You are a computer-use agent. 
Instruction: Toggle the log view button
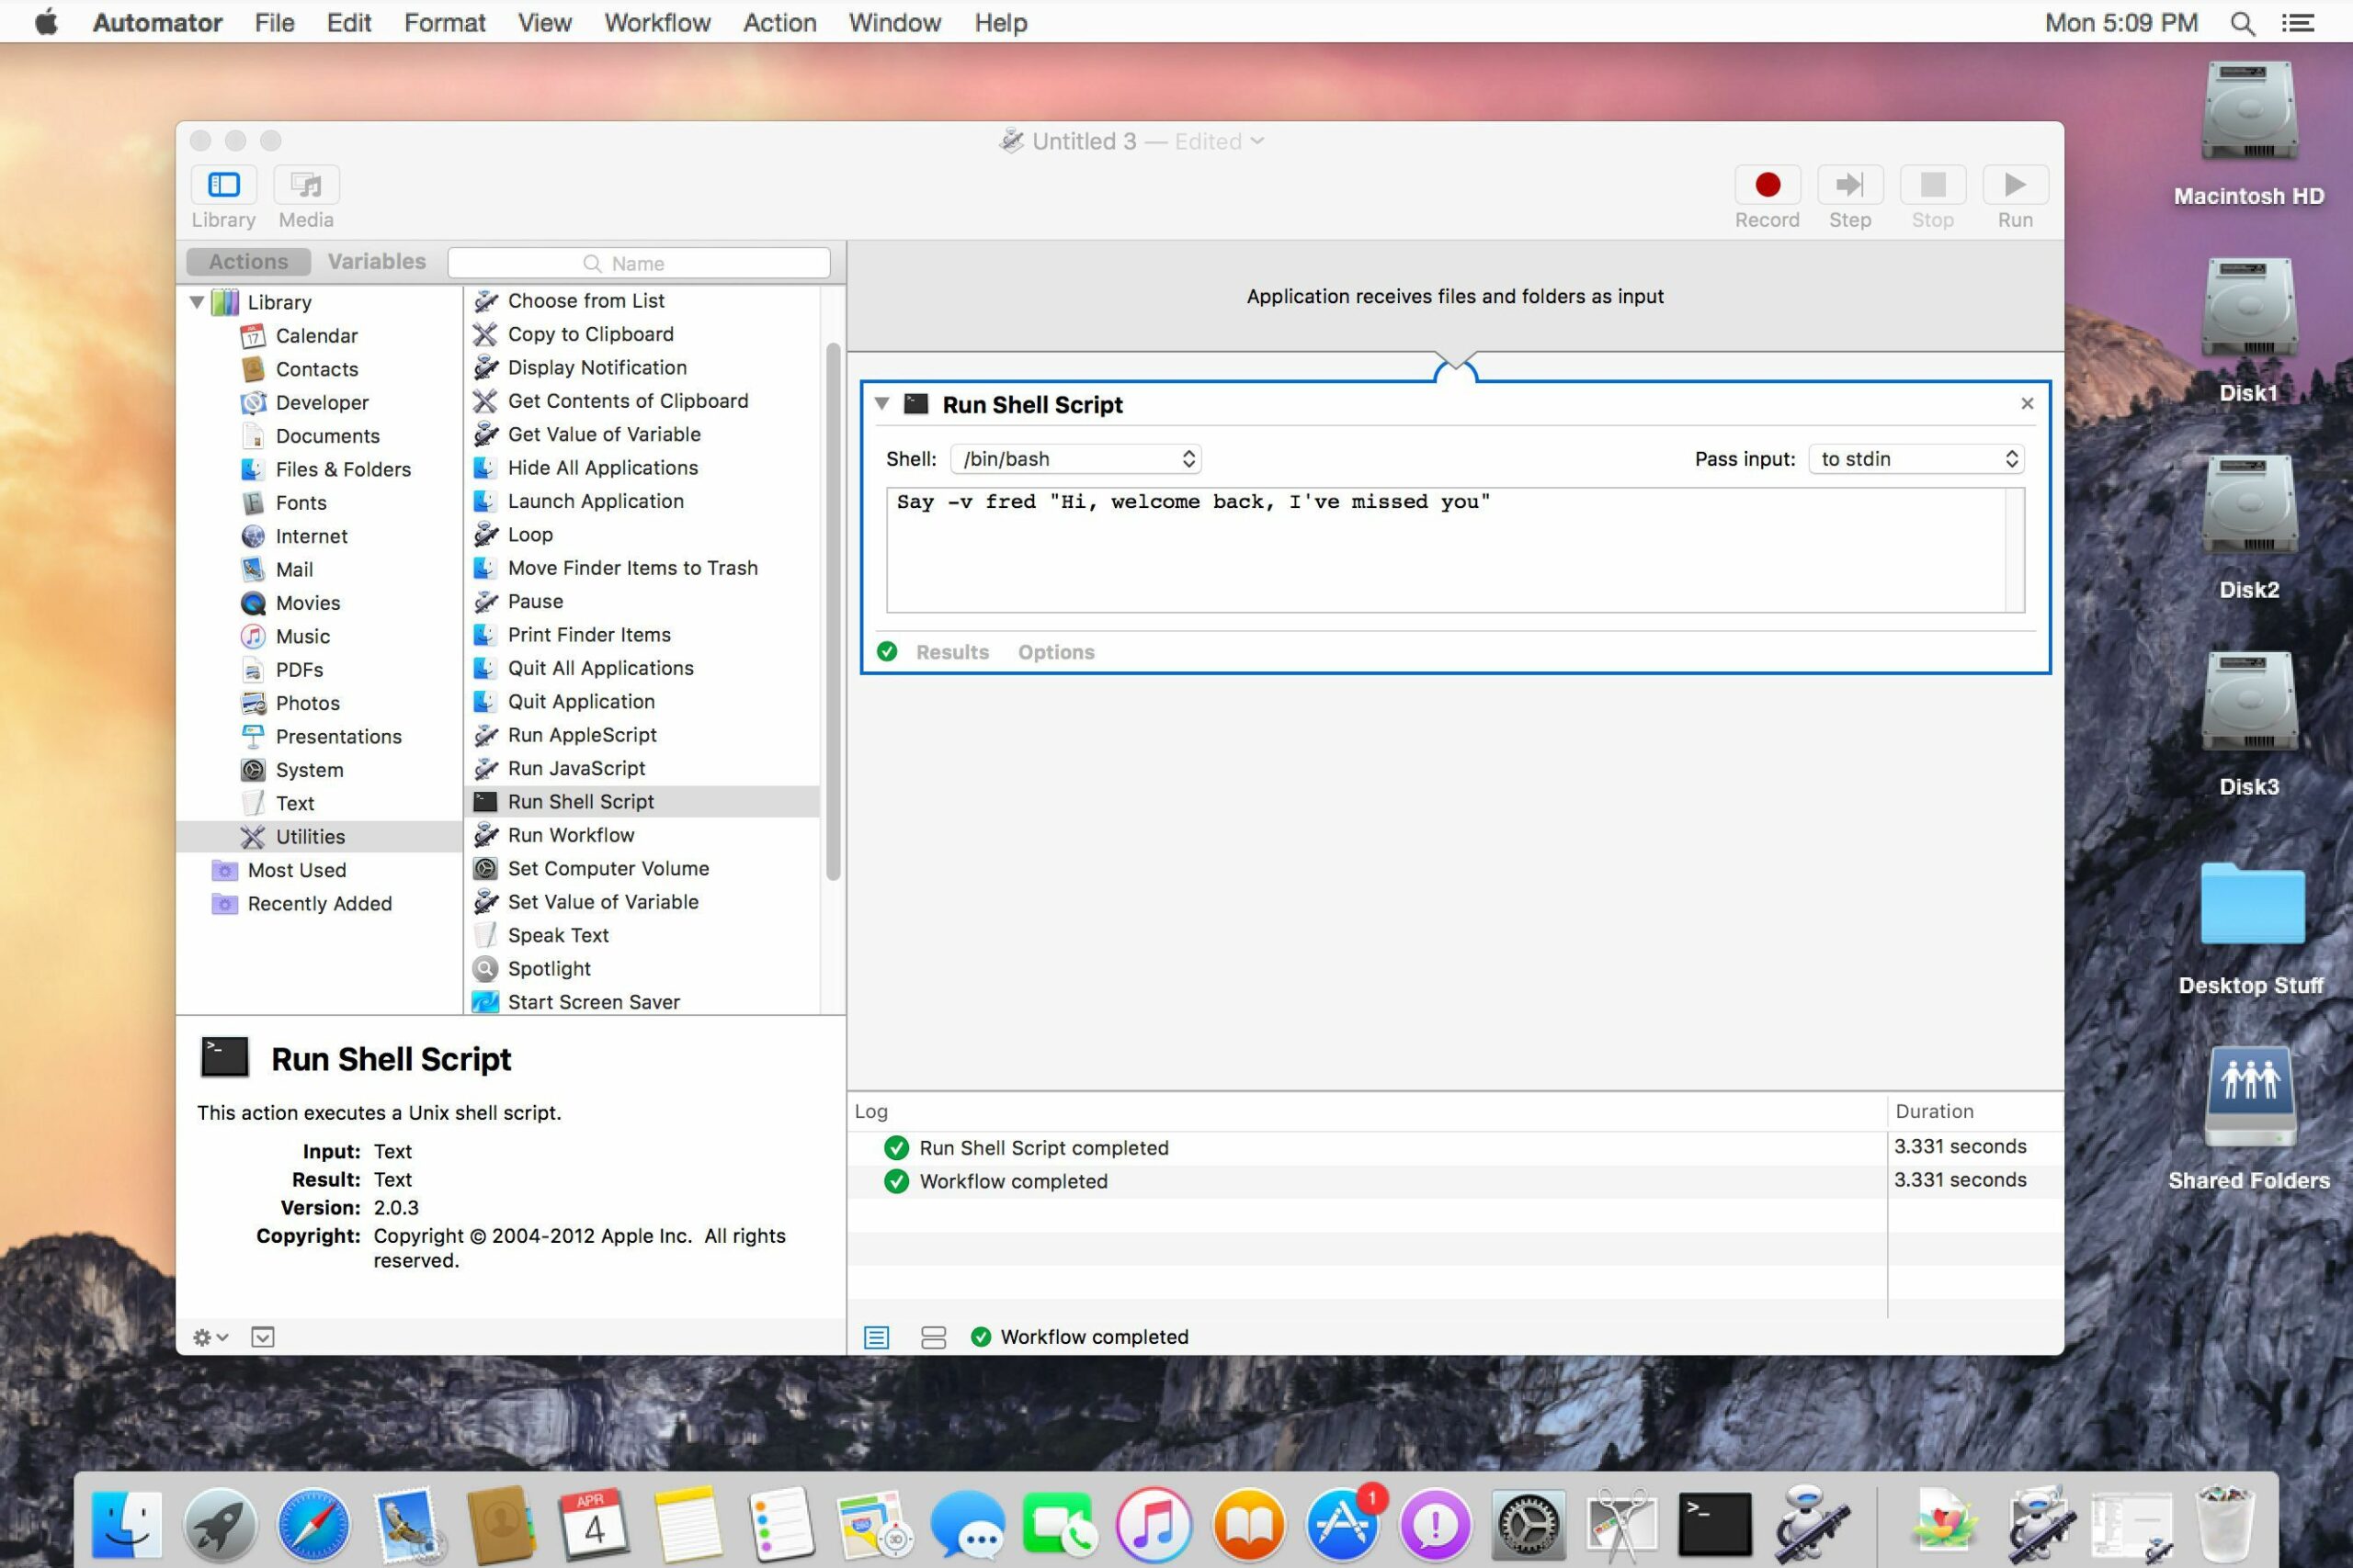pos(876,1337)
